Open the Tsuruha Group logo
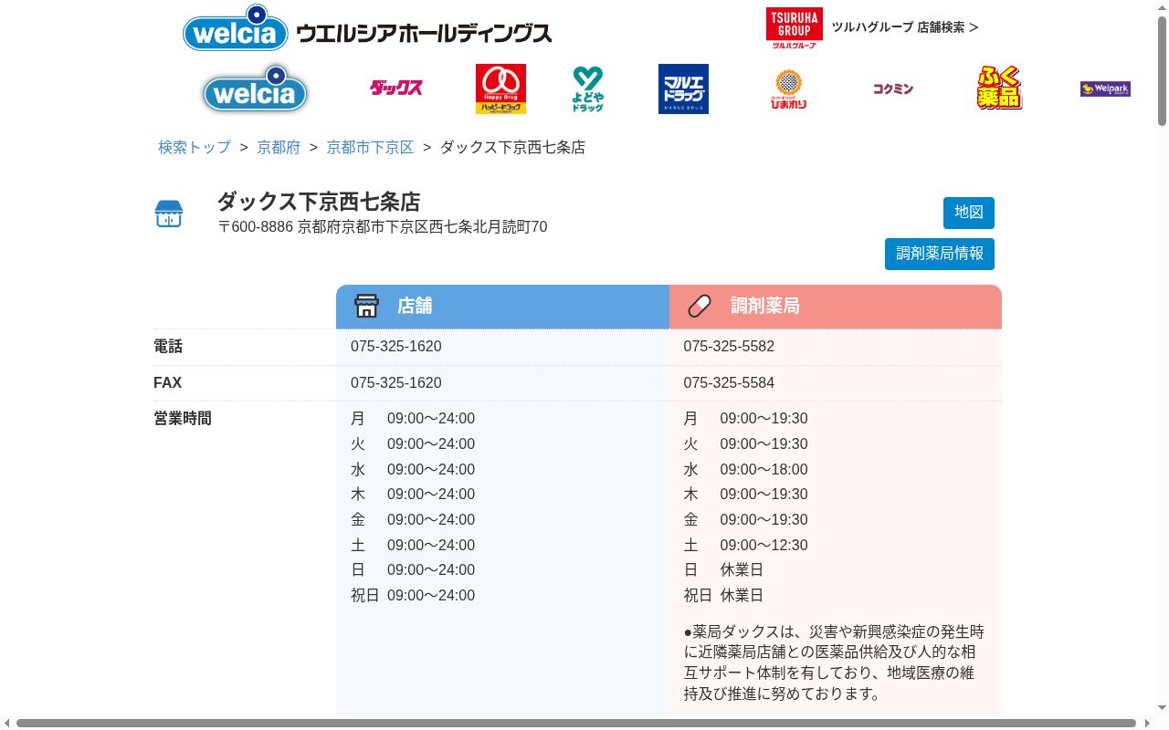Screen dimensions: 1169x730 [x=794, y=27]
